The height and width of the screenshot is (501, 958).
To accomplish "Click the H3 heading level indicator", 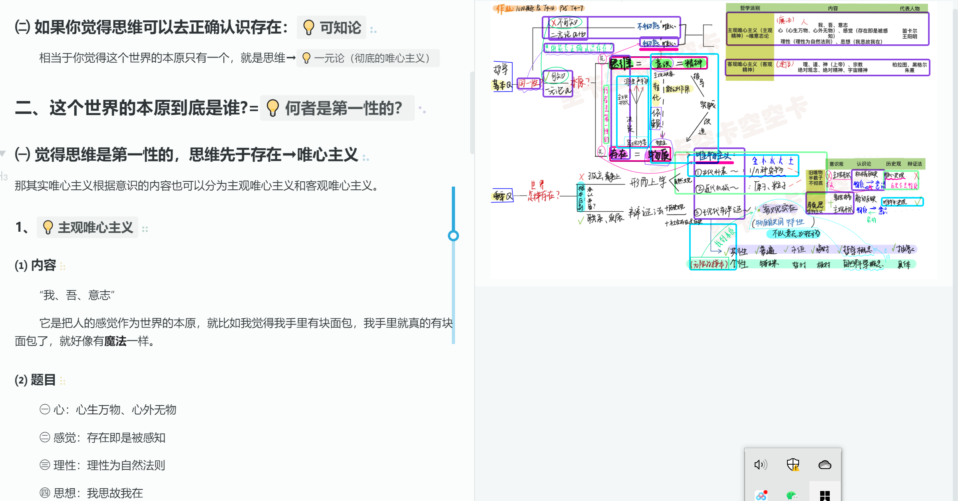I will tap(4, 176).
